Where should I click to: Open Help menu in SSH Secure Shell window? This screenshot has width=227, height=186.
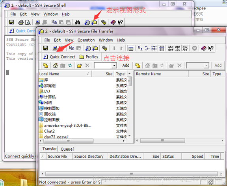[x=66, y=14]
